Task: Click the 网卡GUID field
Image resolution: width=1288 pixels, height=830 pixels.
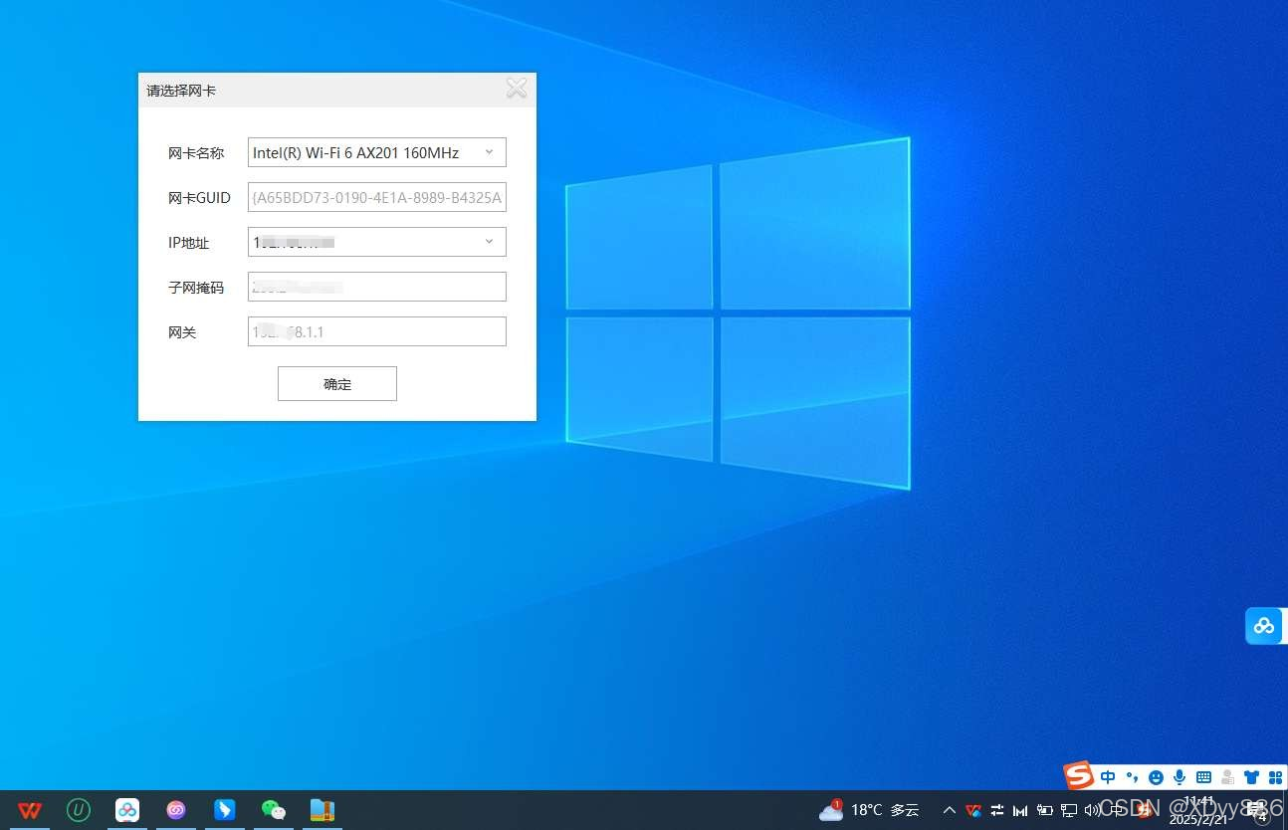Action: click(377, 197)
